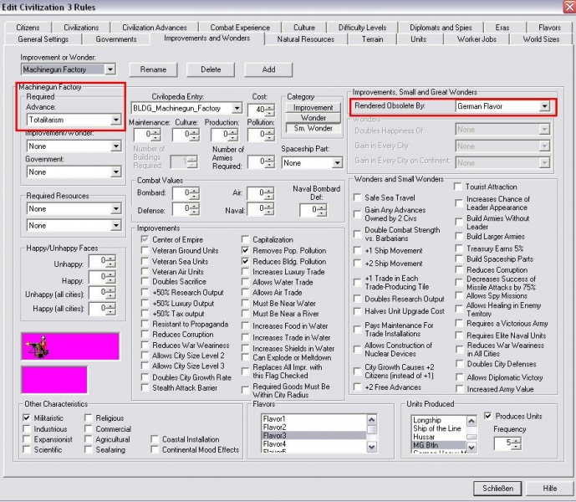Switch to the Governments tab
The image size is (576, 502).
[x=116, y=39]
